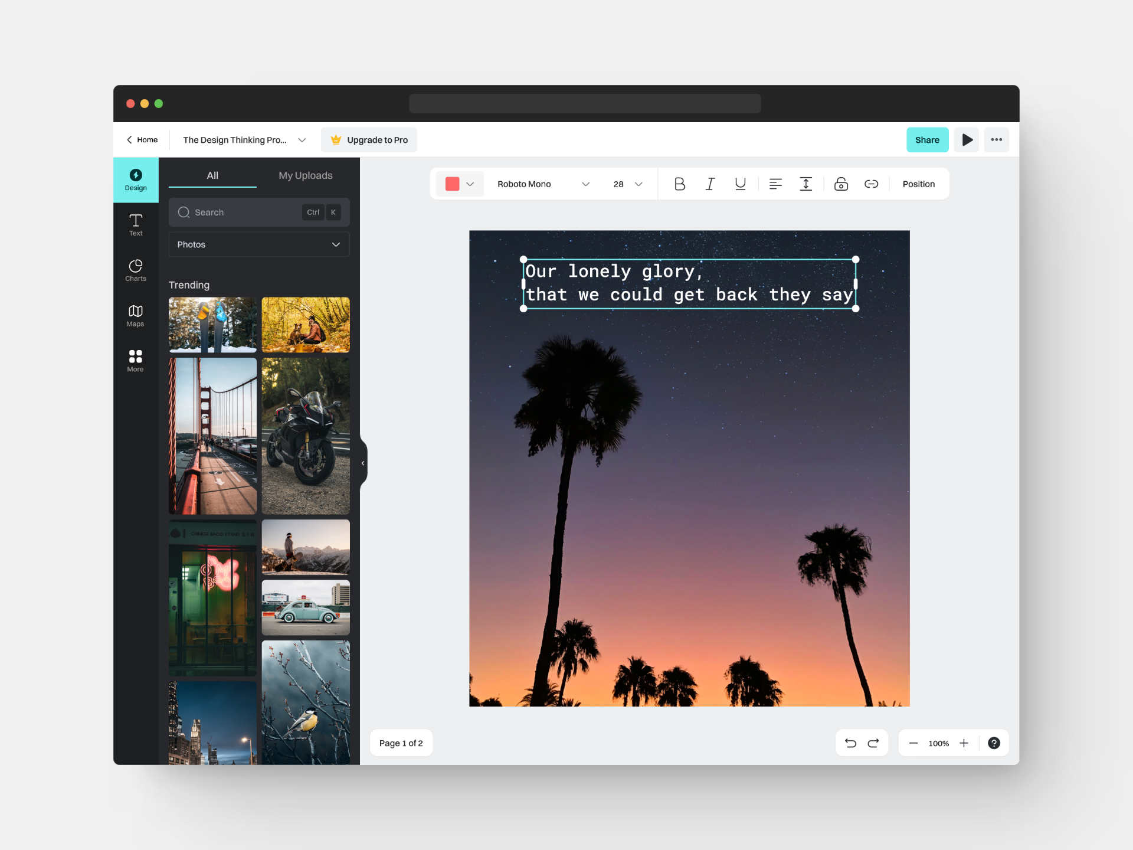This screenshot has height=850, width=1133.
Task: Focus the Search field
Action: click(259, 212)
